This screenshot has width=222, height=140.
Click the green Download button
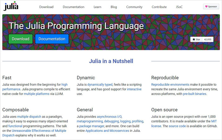point(21,39)
